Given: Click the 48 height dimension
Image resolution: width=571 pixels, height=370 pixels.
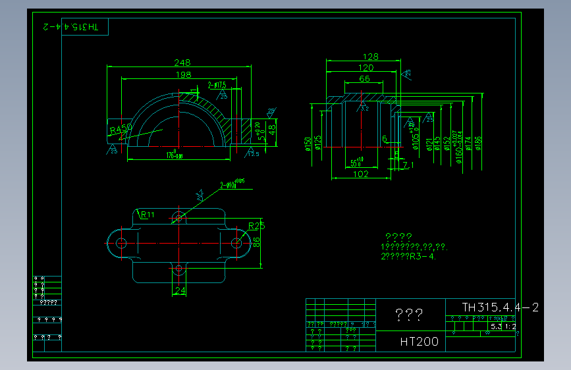Looking at the screenshot, I should (x=272, y=130).
